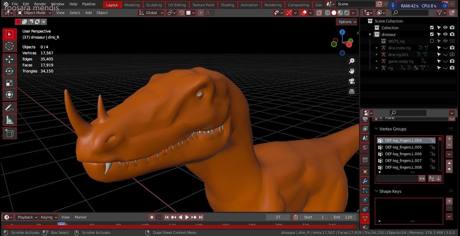
Task: Toggle dinosaur collection exclude checkbox
Action: [x=432, y=34]
